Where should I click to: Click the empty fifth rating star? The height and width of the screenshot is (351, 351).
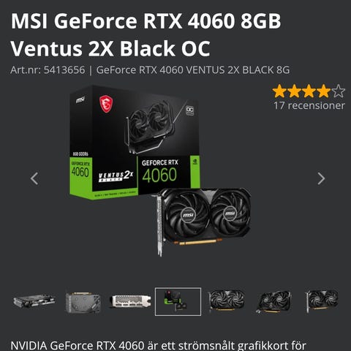click(x=339, y=91)
